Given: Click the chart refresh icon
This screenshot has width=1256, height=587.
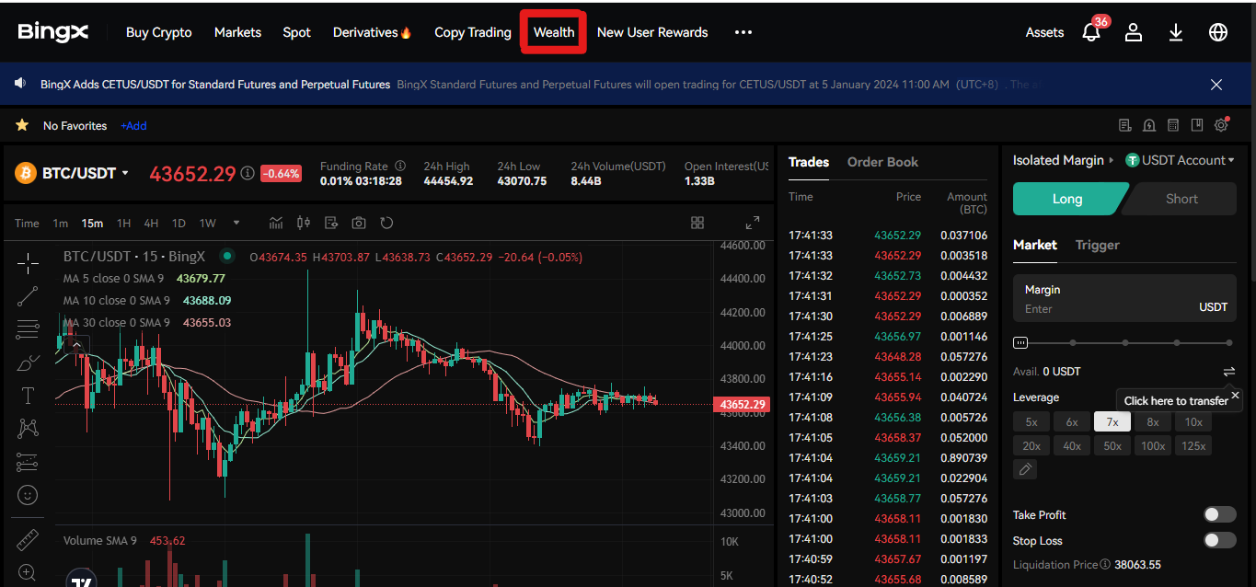Looking at the screenshot, I should pyautogui.click(x=386, y=223).
